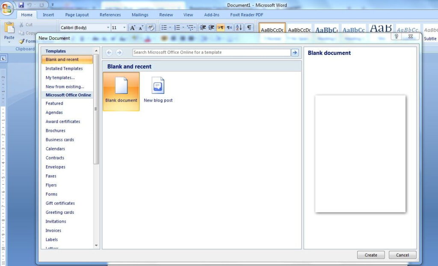Open the Bullets dropdown arrow
The width and height of the screenshot is (438, 266).
(x=170, y=27)
